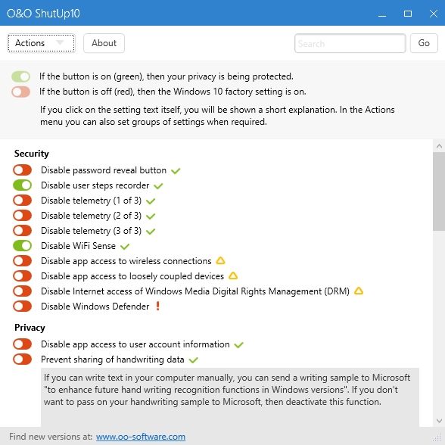The width and height of the screenshot is (445, 445).
Task: Toggle the Disable Windows Defender switch
Action: tap(22, 307)
